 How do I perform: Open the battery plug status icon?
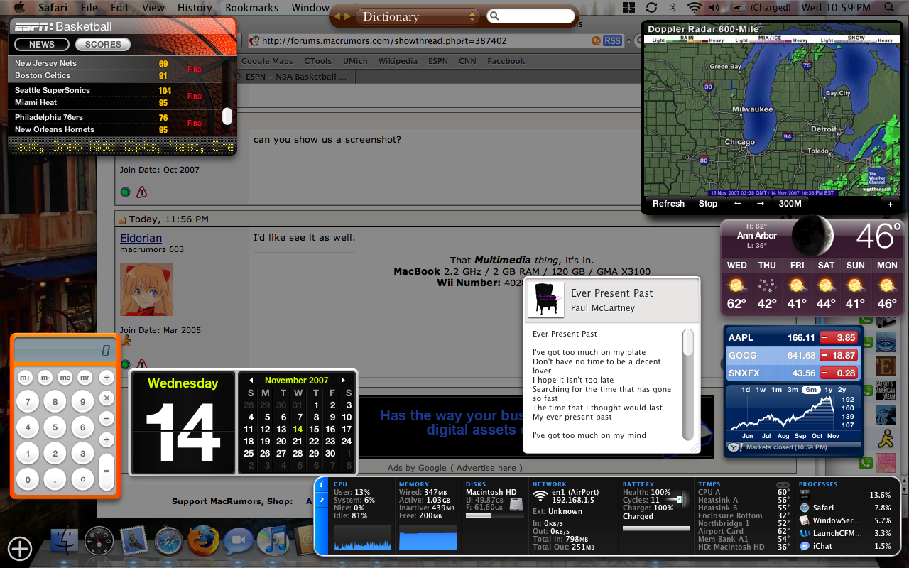tap(739, 8)
